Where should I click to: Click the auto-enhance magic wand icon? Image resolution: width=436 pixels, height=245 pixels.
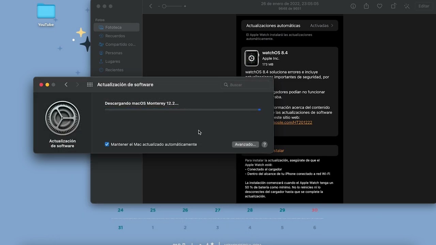pos(407,6)
